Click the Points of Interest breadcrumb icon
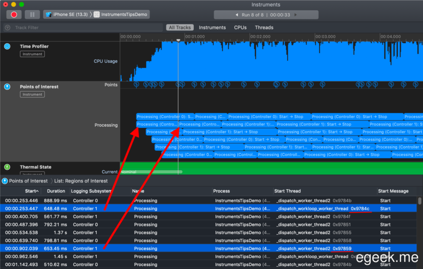This screenshot has width=423, height=269. 5,181
